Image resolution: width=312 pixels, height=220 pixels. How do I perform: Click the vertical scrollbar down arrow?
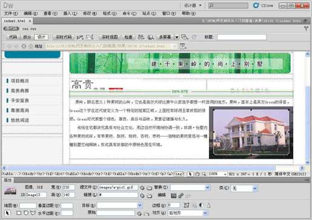pyautogui.click(x=308, y=162)
